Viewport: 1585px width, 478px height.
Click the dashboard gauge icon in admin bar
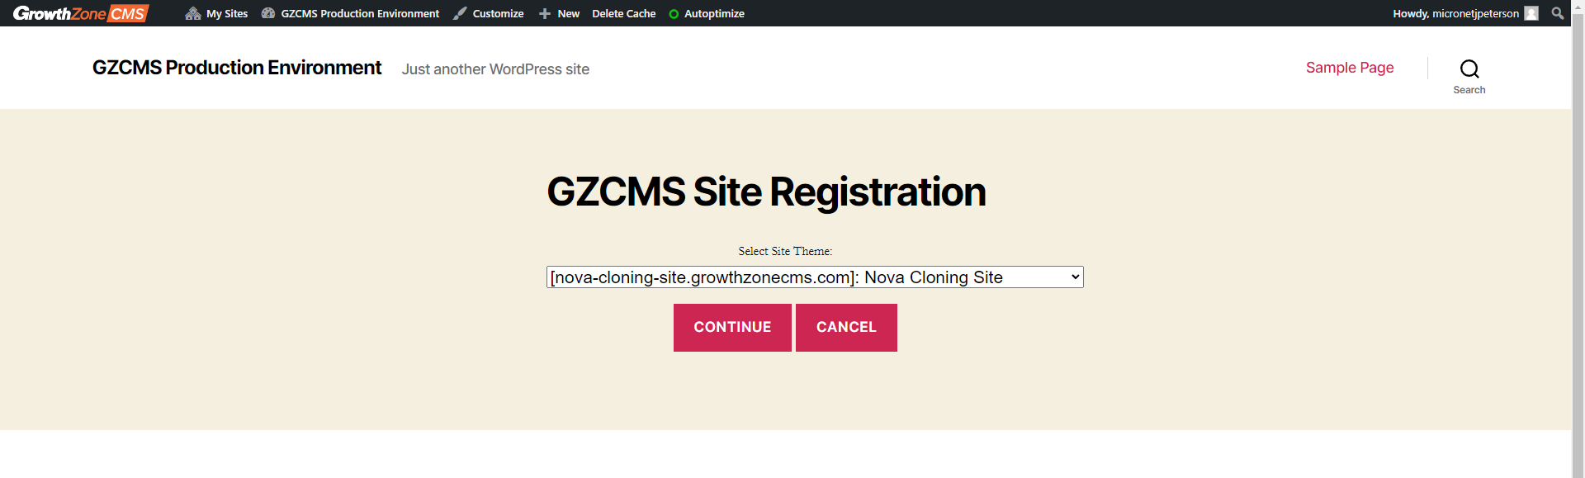(268, 13)
